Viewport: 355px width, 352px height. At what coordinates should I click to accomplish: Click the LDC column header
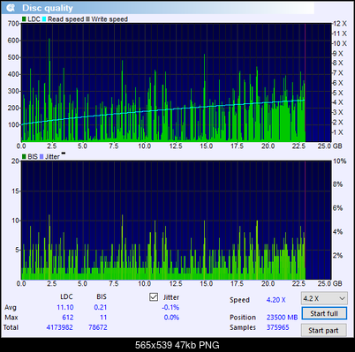pos(66,296)
